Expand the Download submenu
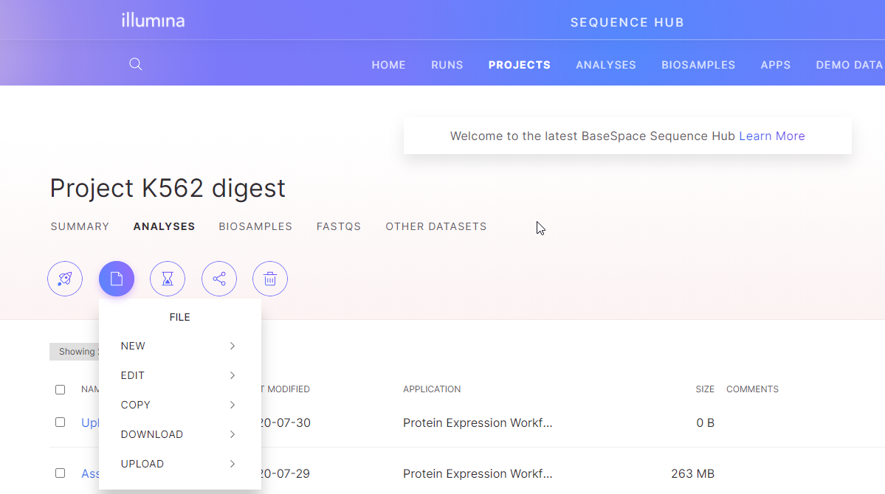This screenshot has width=885, height=494. click(179, 434)
